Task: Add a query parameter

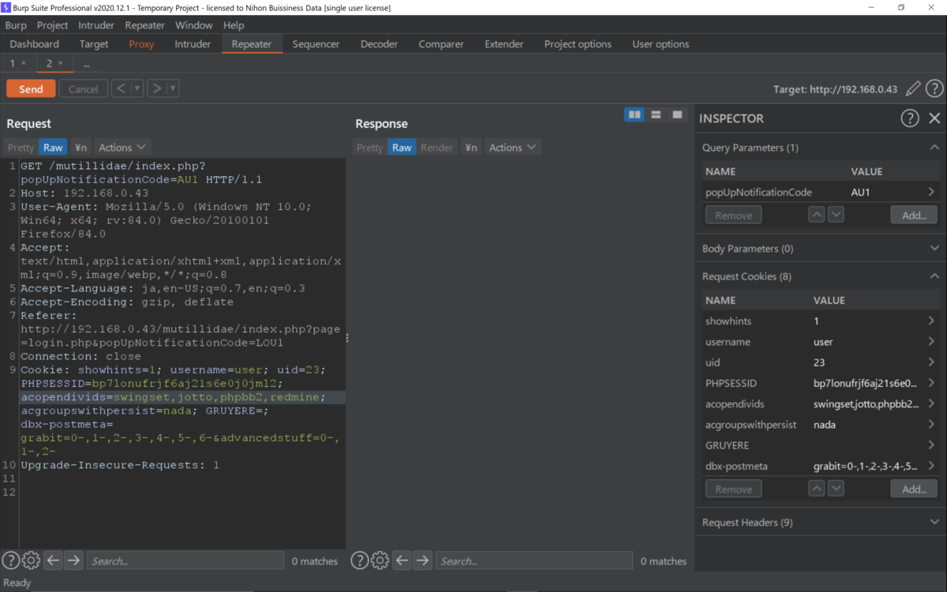Action: (x=914, y=215)
